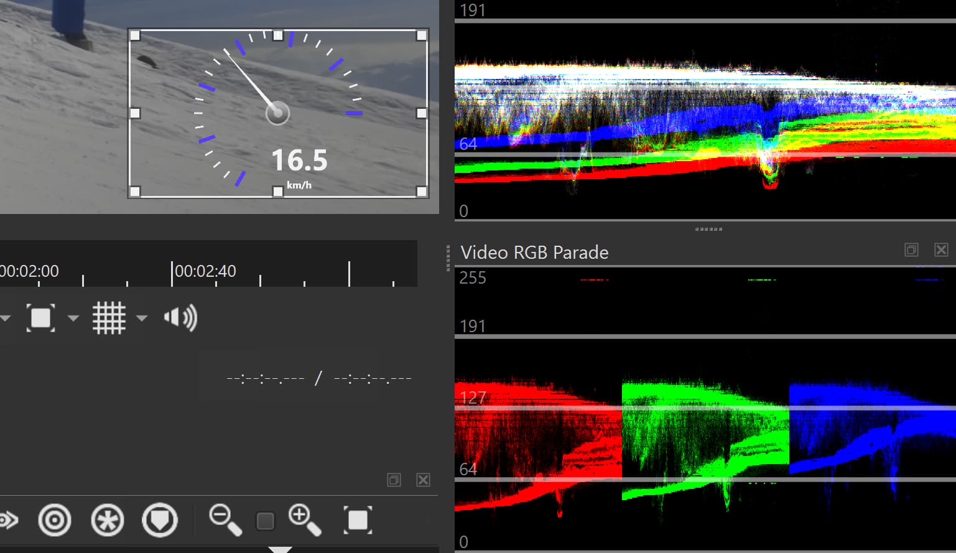Click the speedometer overlay's bottom-center resize handle
Viewport: 956px width, 553px height.
click(278, 192)
